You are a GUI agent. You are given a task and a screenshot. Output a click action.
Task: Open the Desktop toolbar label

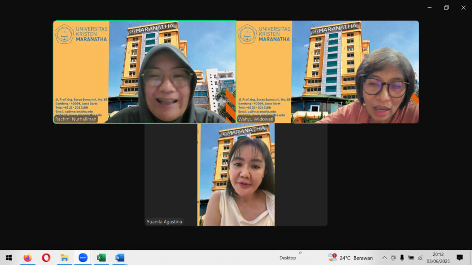[288, 258]
